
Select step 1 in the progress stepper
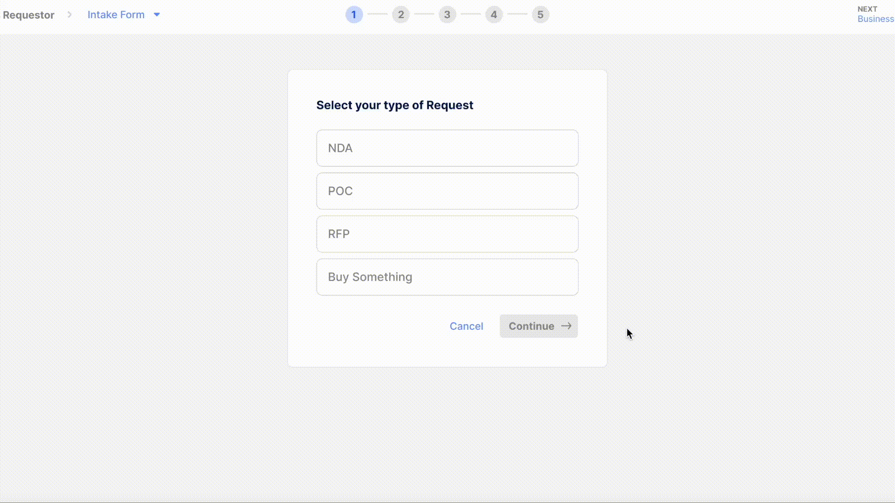[x=354, y=14]
